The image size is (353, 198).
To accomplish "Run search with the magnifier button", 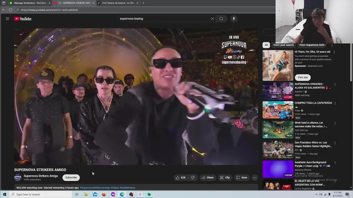I will coord(221,19).
